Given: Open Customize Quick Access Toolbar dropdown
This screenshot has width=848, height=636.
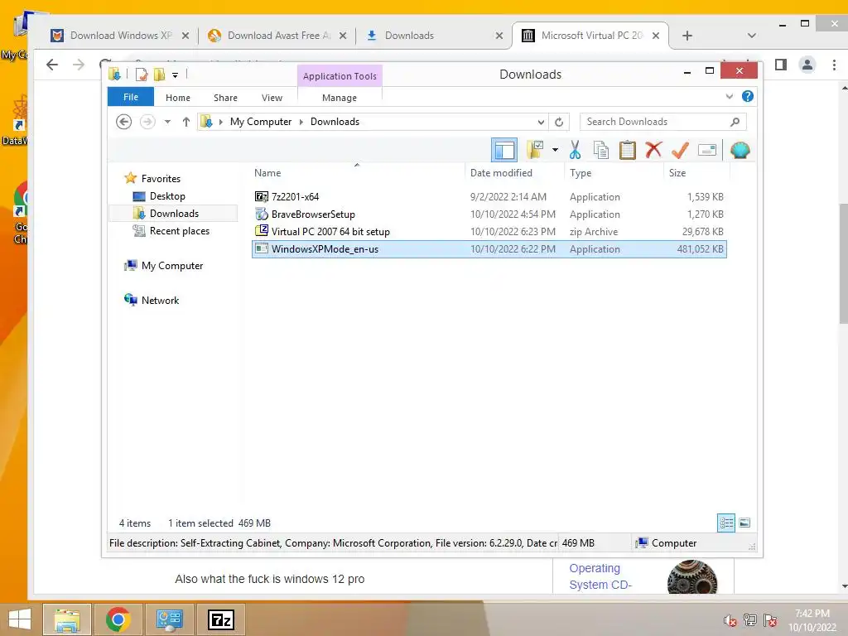Looking at the screenshot, I should 176,75.
